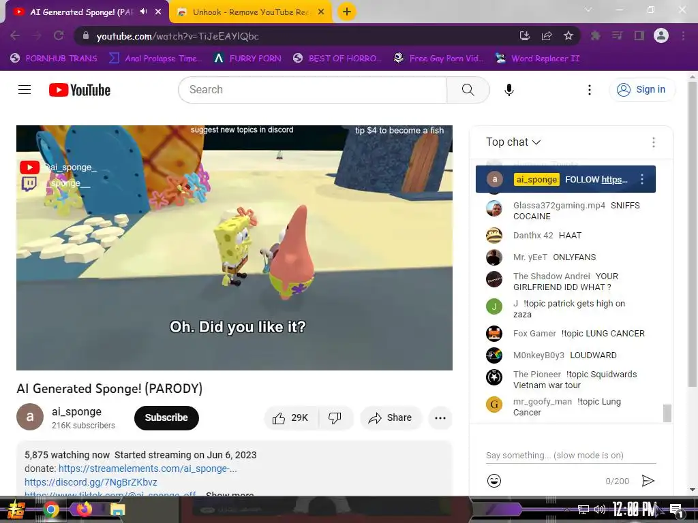Open media controls icon in toolbar
Viewport: 698px width, 523px height.
point(617,35)
